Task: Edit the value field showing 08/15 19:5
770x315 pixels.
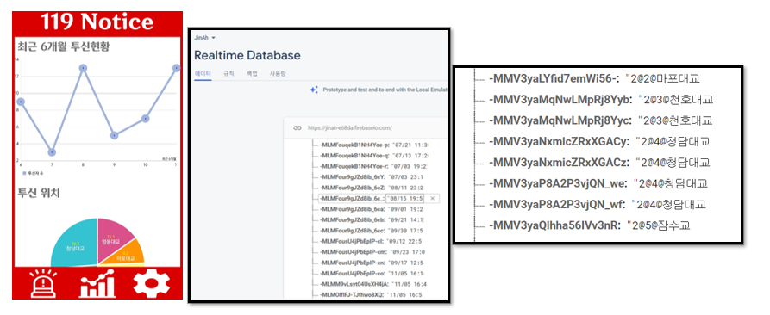Action: [405, 199]
